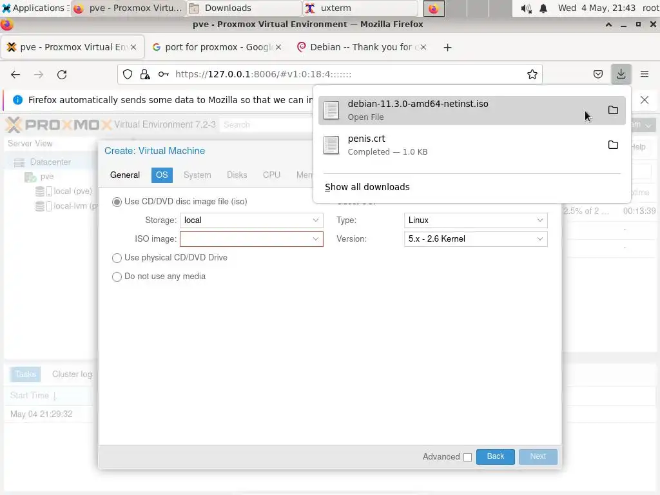Image resolution: width=660 pixels, height=495 pixels.
Task: Close the Google search tab
Action: (x=278, y=47)
